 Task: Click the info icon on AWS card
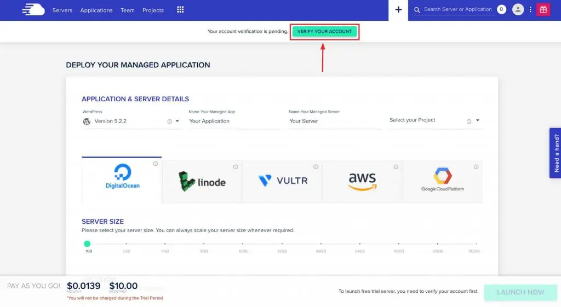tap(396, 167)
